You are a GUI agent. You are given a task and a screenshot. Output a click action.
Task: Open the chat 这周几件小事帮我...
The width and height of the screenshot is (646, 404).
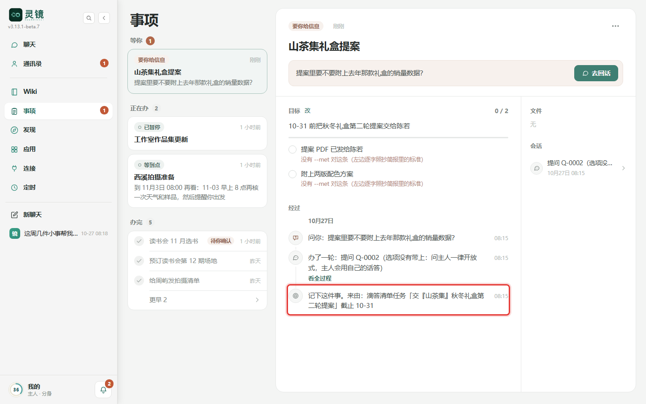(x=58, y=233)
